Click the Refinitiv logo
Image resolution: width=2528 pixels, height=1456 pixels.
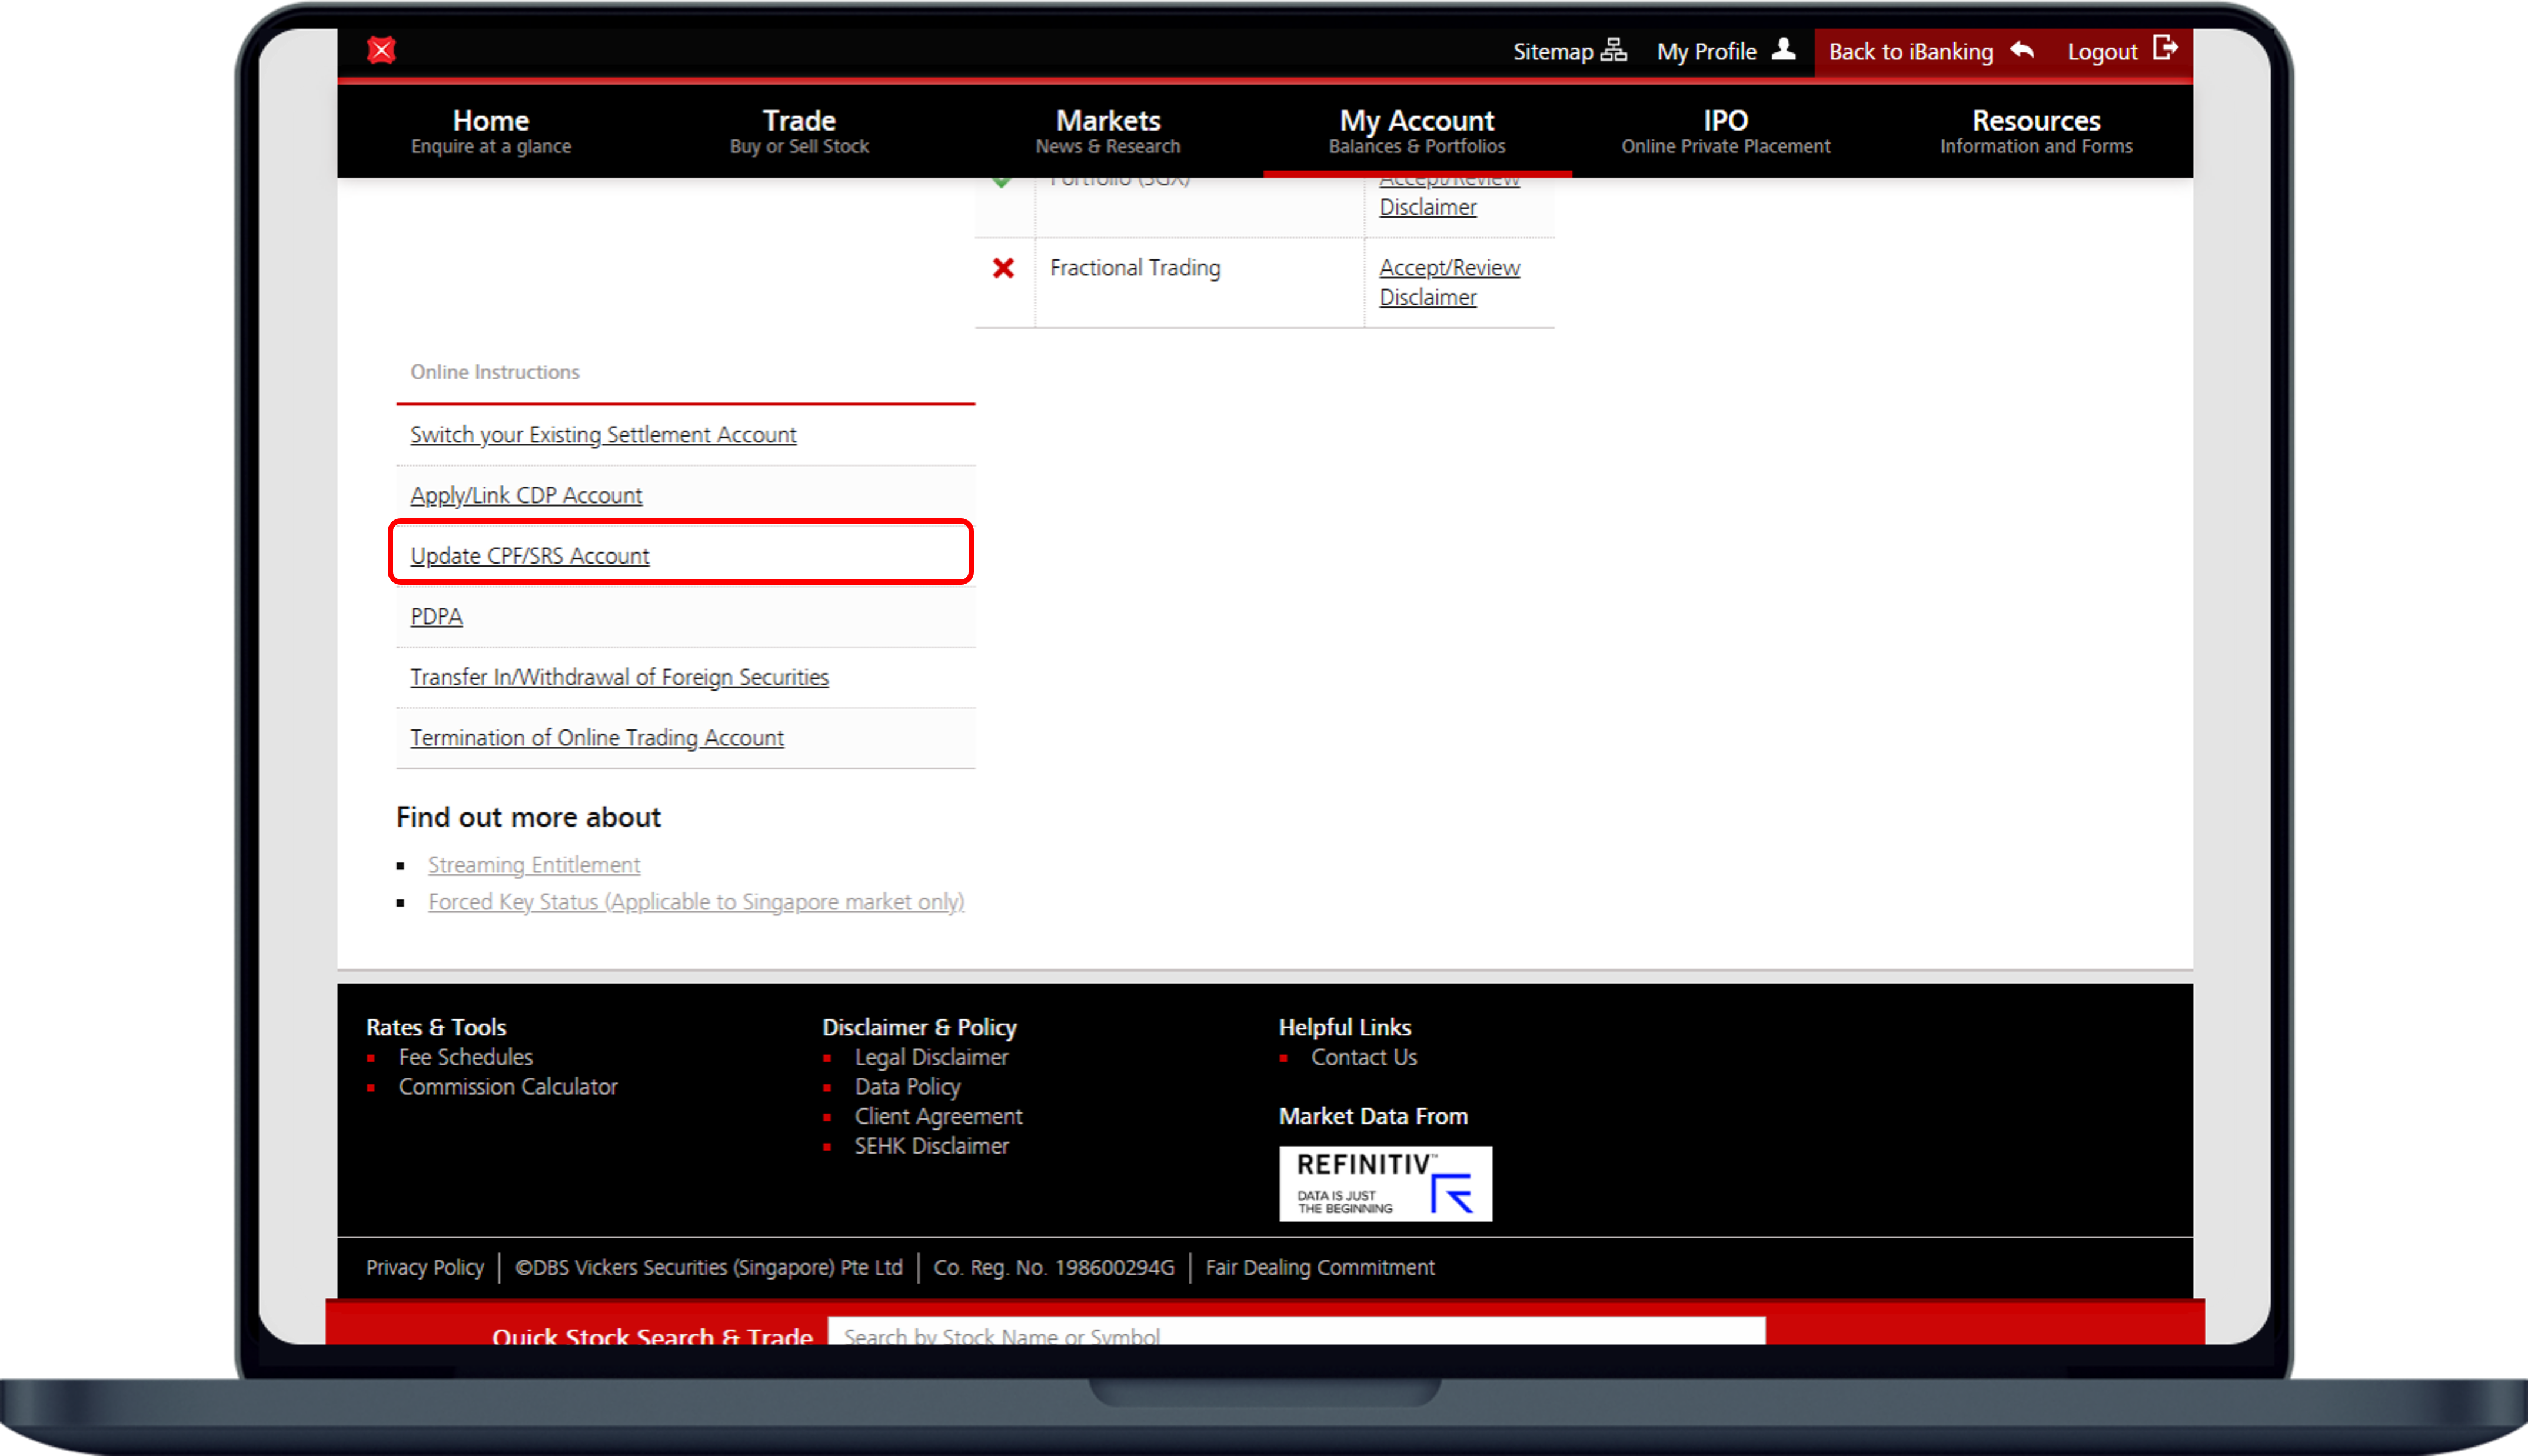1385,1183
